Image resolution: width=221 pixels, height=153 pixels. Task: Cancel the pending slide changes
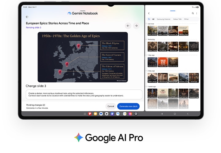(110, 106)
